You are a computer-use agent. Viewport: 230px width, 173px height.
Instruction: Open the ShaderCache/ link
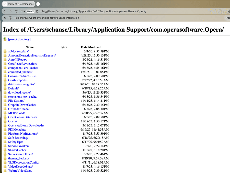click(17, 150)
